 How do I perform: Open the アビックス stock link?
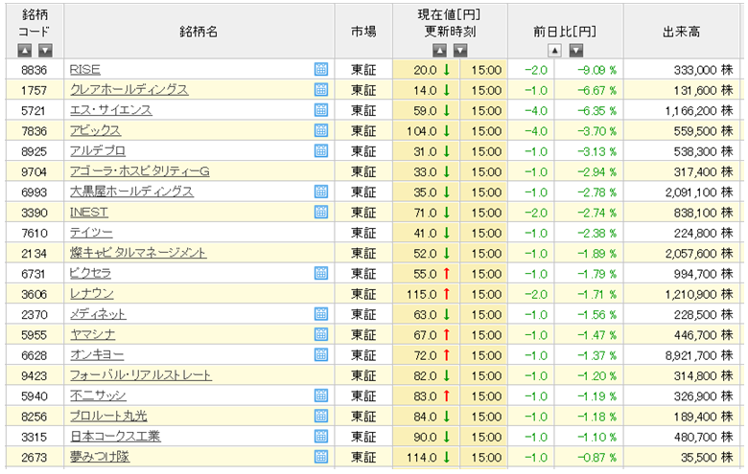coord(95,130)
